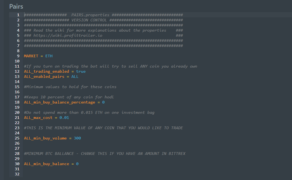
Task: Click the ALL_trading_enabled property key
Action: point(46,71)
